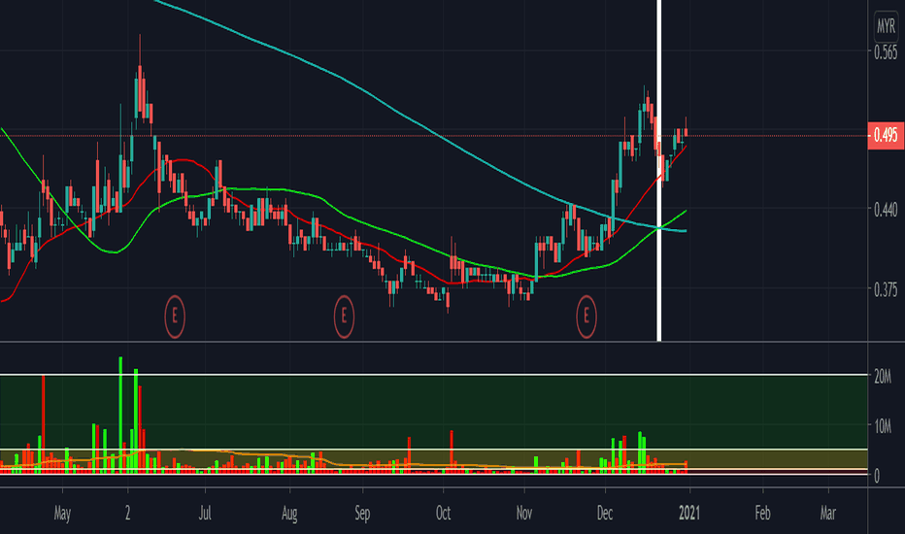Click the 2021 label on time axis
This screenshot has width=905, height=534.
(689, 513)
